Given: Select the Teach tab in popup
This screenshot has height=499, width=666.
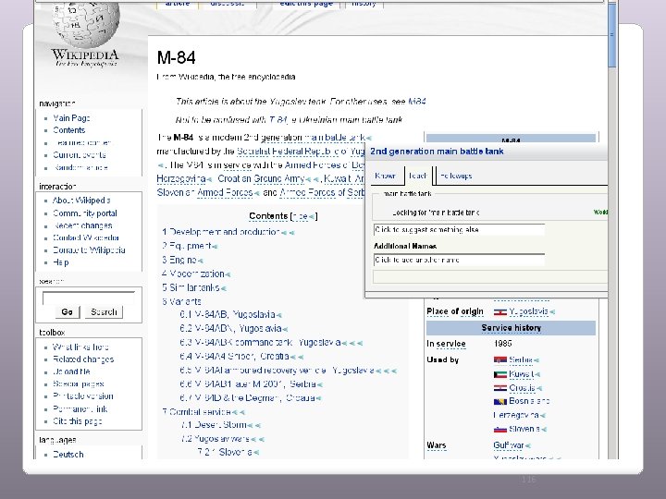Looking at the screenshot, I should point(418,176).
